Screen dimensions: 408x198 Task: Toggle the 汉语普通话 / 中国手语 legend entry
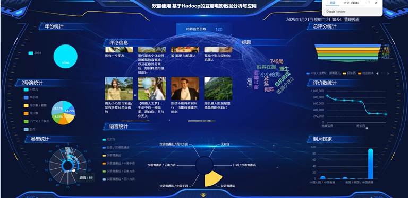click(118, 163)
